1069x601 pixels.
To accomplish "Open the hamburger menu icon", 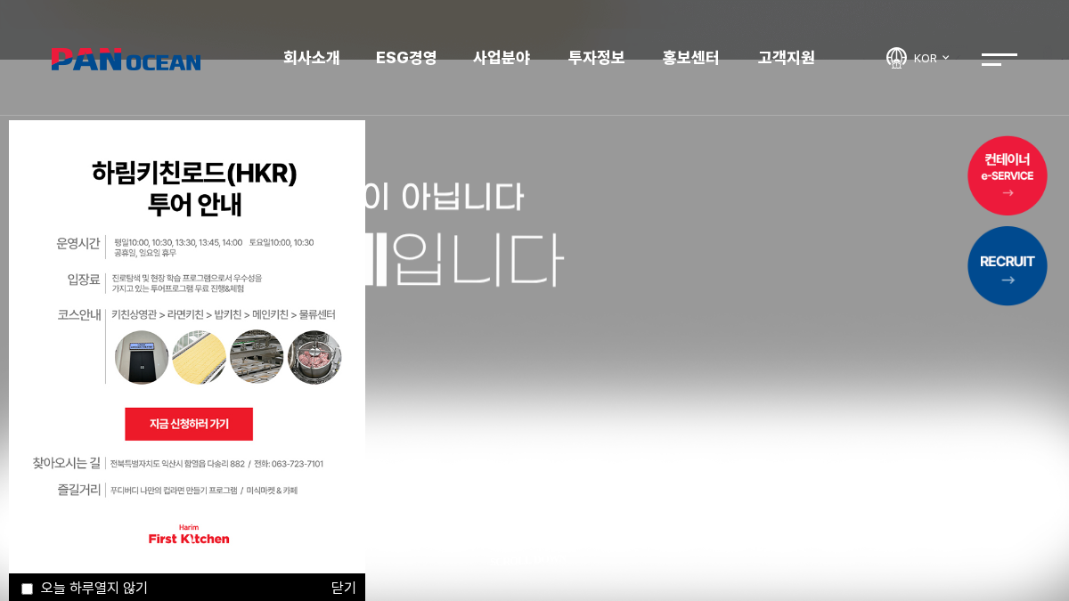I will (x=999, y=59).
